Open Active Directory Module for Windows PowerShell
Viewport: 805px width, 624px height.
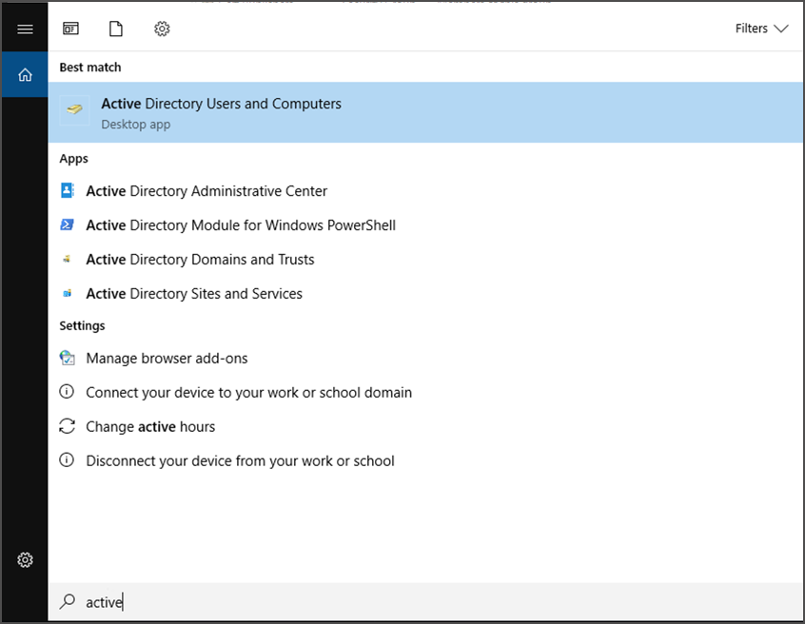pos(241,225)
